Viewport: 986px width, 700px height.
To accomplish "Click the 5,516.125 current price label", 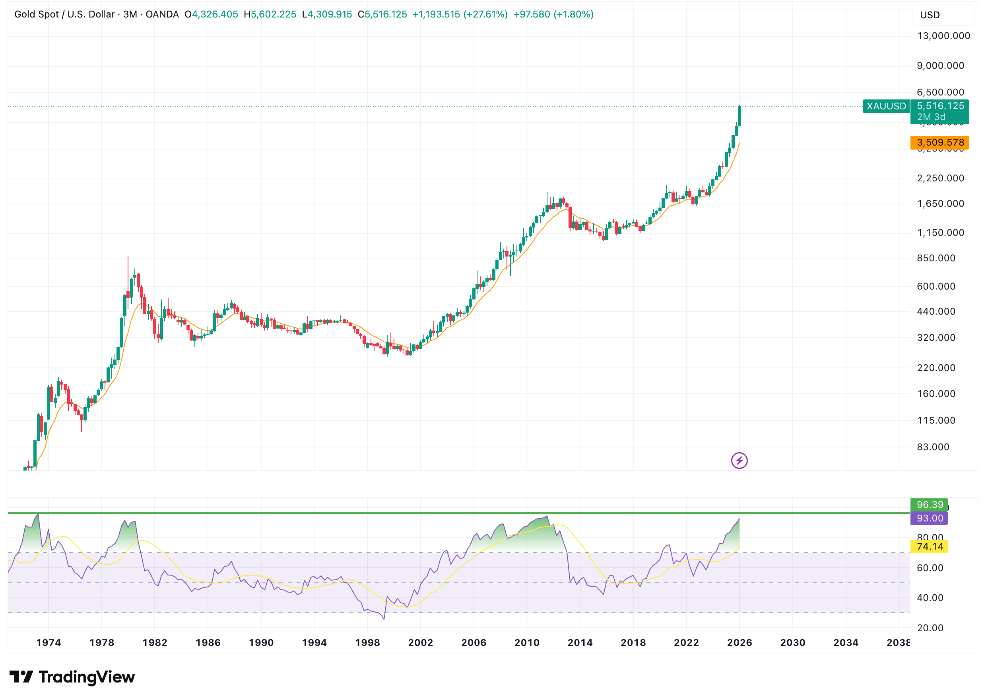I will (x=940, y=106).
